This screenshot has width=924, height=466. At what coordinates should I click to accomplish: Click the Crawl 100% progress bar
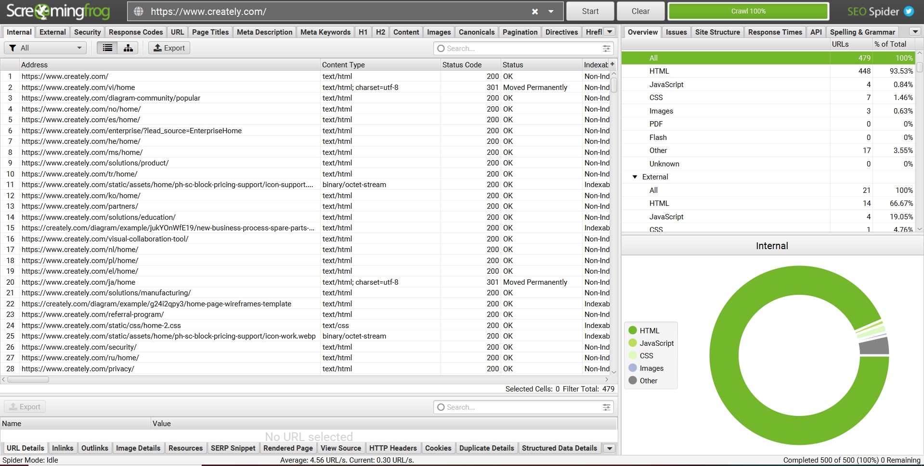[x=748, y=12]
